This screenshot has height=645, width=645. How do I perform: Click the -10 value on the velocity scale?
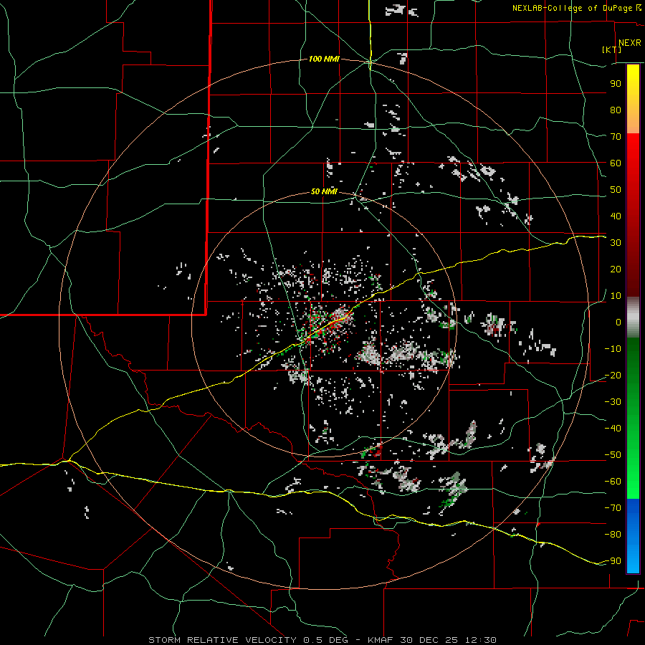click(613, 349)
